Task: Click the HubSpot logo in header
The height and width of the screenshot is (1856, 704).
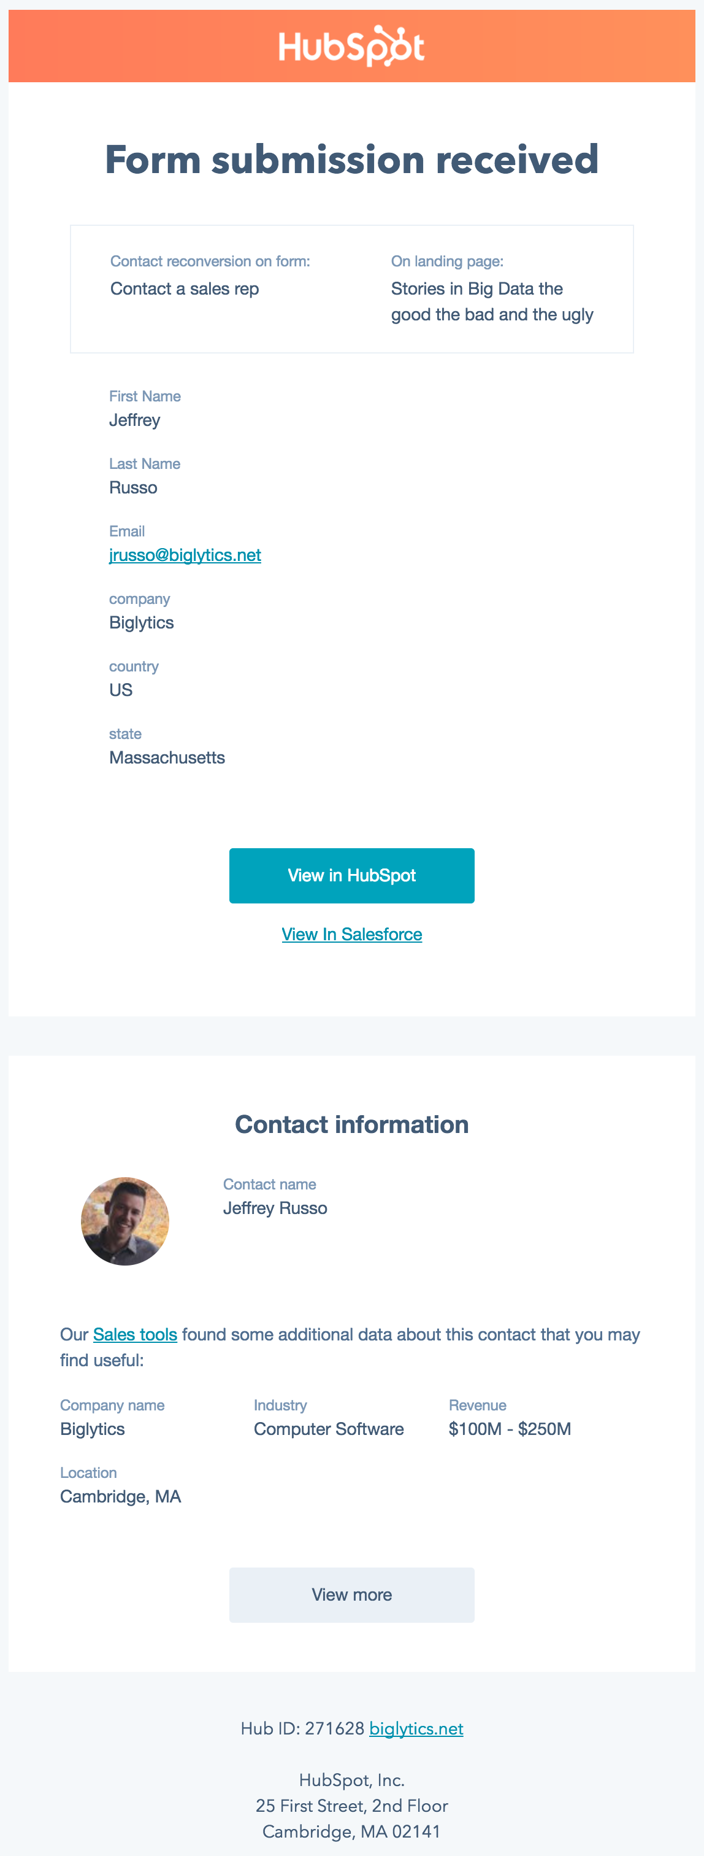Action: pyautogui.click(x=351, y=46)
